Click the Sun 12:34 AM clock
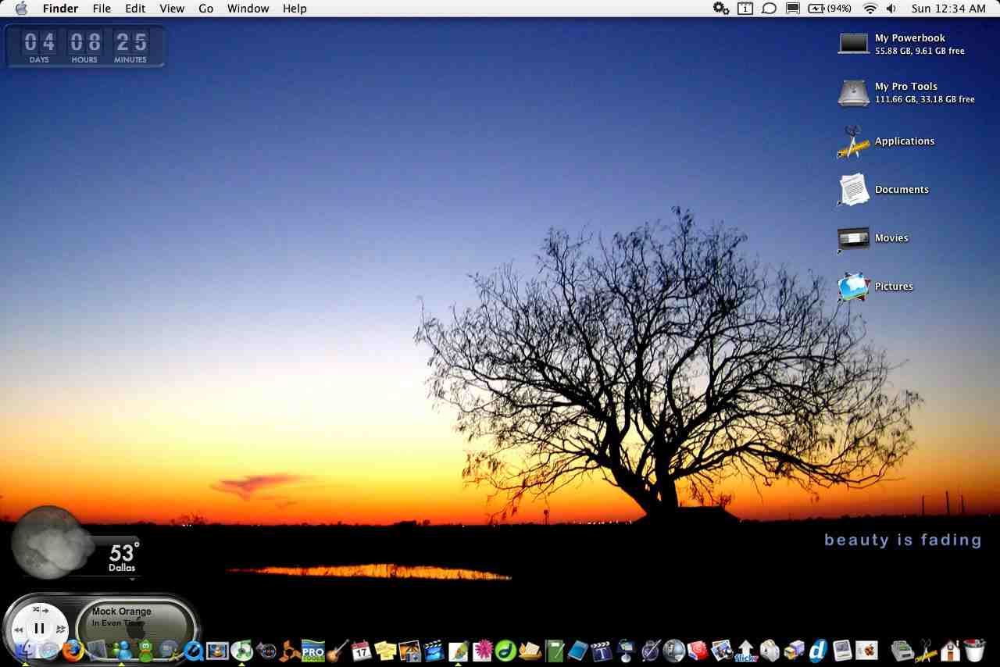Screen dimensions: 1000x667 948,9
